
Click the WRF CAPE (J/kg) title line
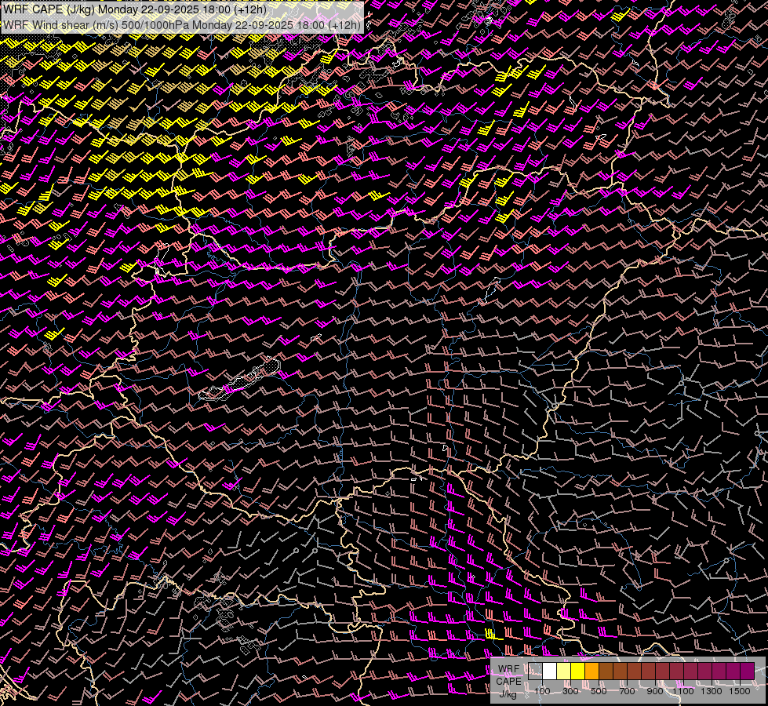[x=135, y=9]
